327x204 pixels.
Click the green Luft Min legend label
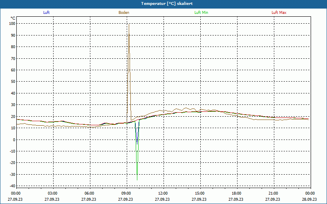(x=201, y=13)
